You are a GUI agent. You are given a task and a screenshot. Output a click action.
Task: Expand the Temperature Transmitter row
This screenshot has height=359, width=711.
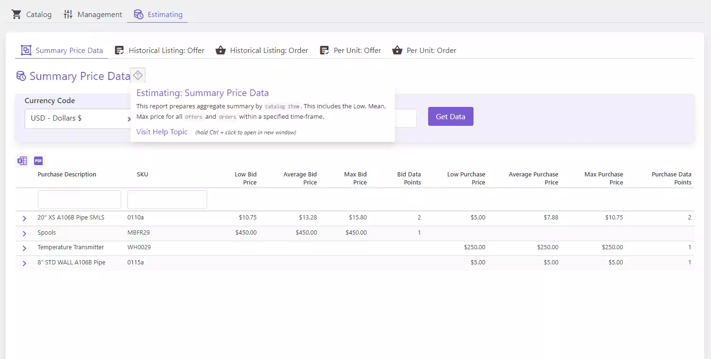pos(25,248)
